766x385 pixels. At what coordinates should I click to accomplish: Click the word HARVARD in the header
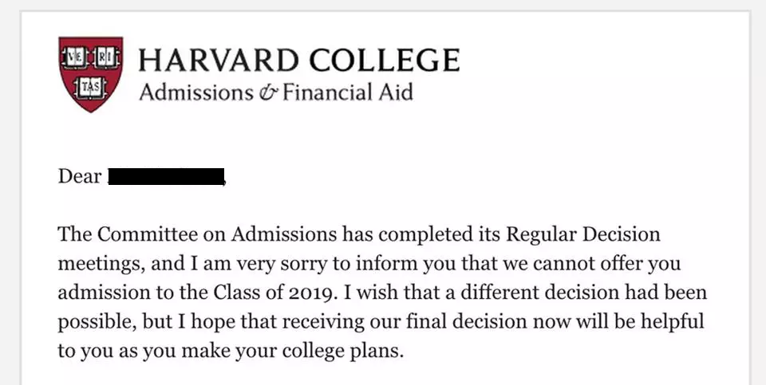[219, 60]
